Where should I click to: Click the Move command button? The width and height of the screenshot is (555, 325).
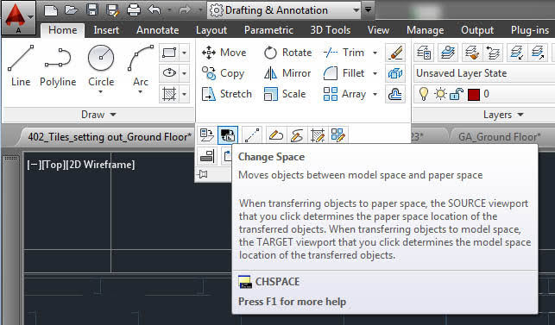point(224,53)
